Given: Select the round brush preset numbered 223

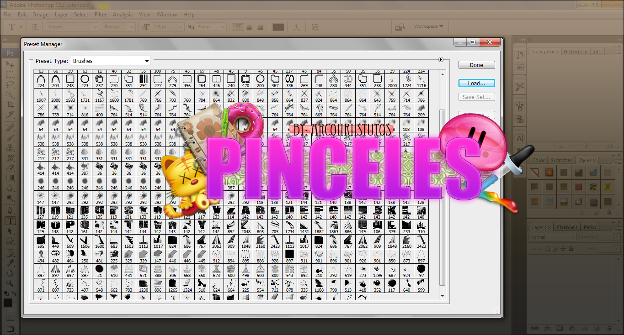Looking at the screenshot, I should 85,79.
